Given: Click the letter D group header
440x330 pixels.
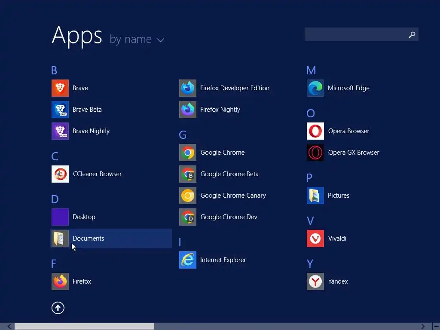Looking at the screenshot, I should point(55,199).
